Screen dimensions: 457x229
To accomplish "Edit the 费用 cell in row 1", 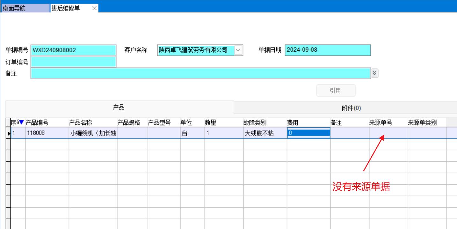I will [308, 133].
